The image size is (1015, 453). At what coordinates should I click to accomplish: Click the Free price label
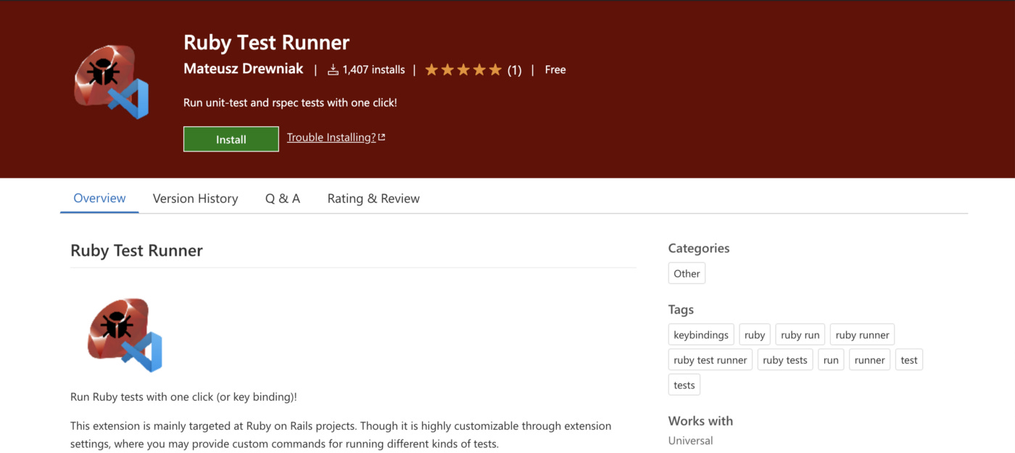555,70
